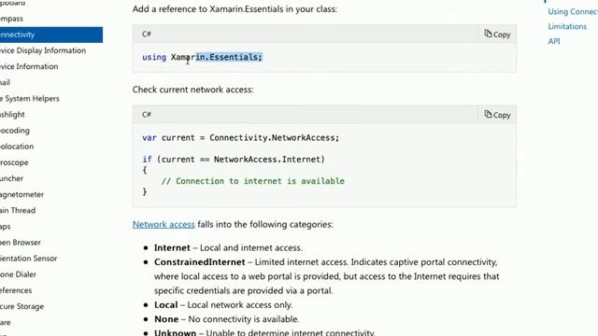This screenshot has width=598, height=336.
Task: Select the highlighted Connectivity sidebar item
Action: 51,35
